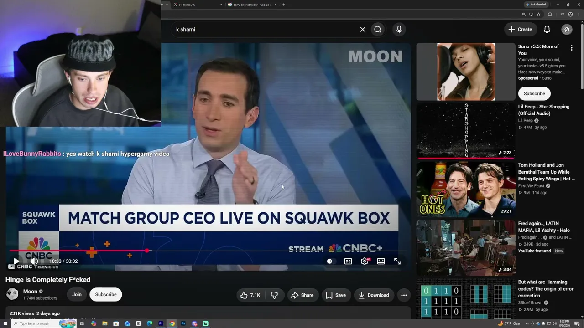Open Lil Peep Star Shopping video thumbnail
This screenshot has width=584, height=328.
[x=466, y=131]
